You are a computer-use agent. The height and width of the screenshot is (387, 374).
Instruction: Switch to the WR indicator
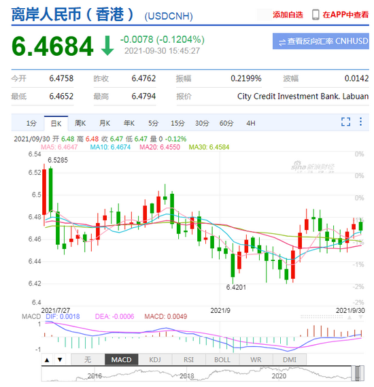(256, 360)
